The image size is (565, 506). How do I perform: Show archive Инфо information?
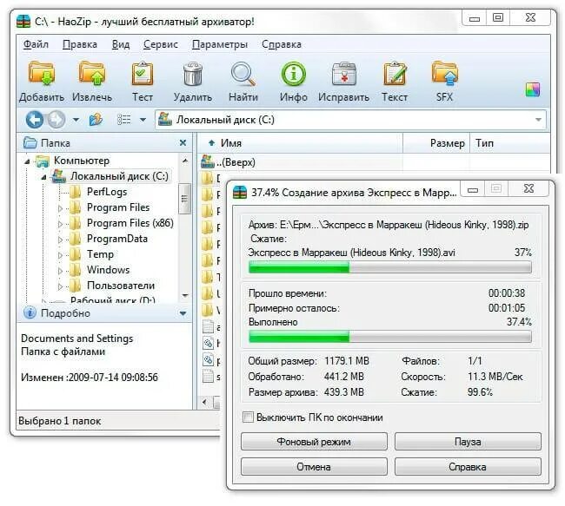(293, 74)
